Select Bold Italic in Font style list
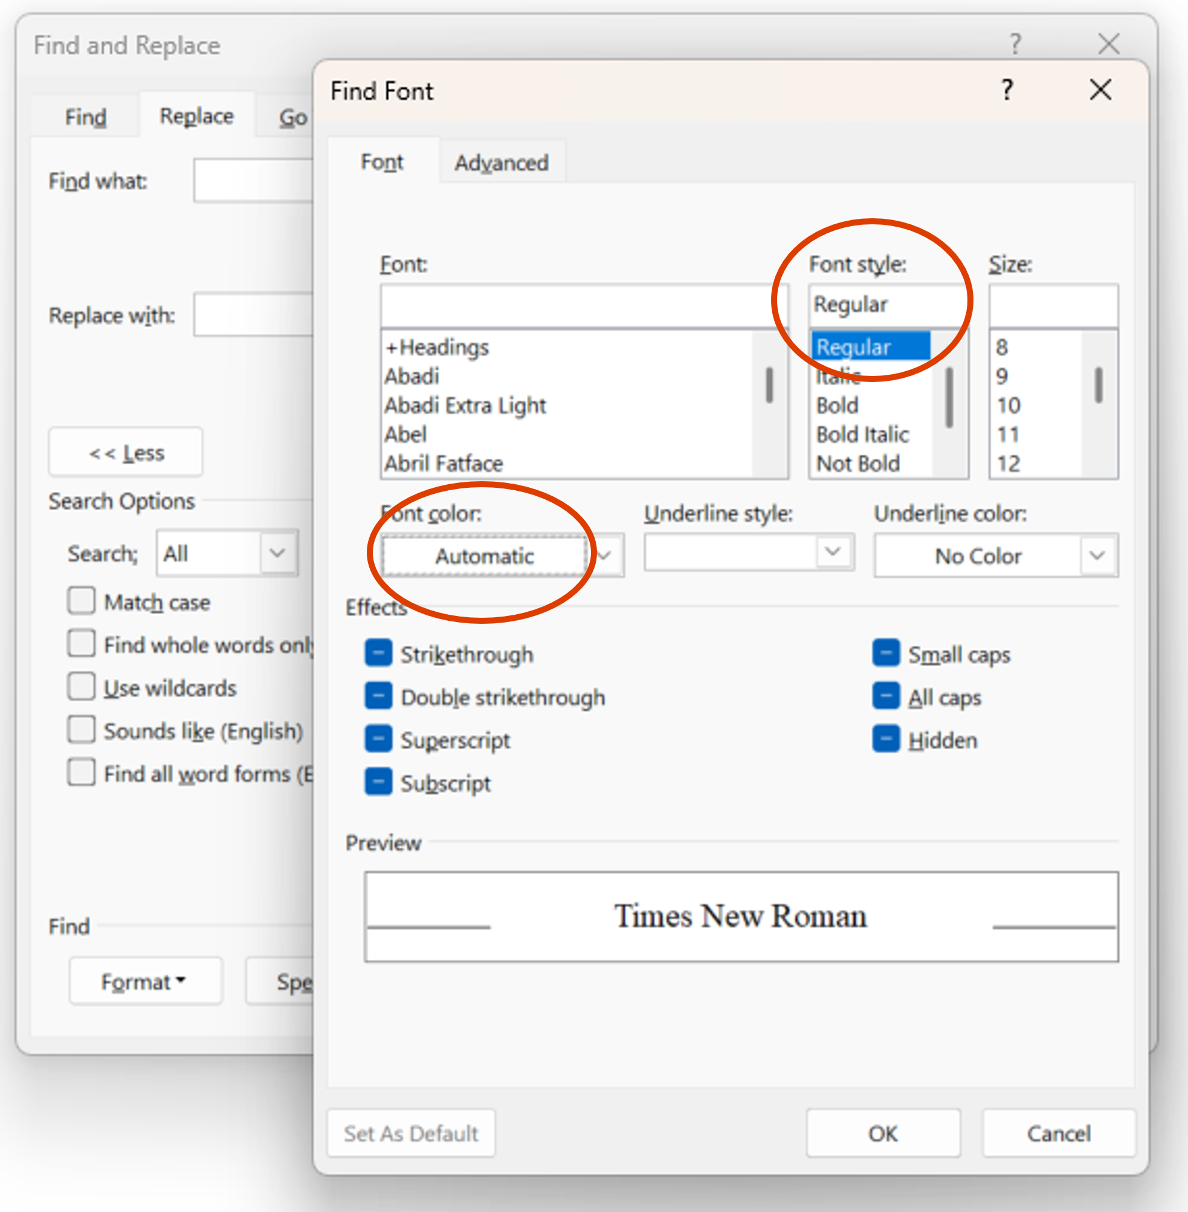1188x1212 pixels. point(862,435)
